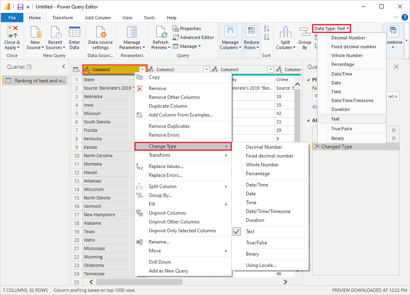Select the checked Text type option
Viewport: 410px width, 295px height.
250,231
